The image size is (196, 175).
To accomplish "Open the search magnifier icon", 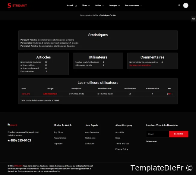I will point(179,5).
